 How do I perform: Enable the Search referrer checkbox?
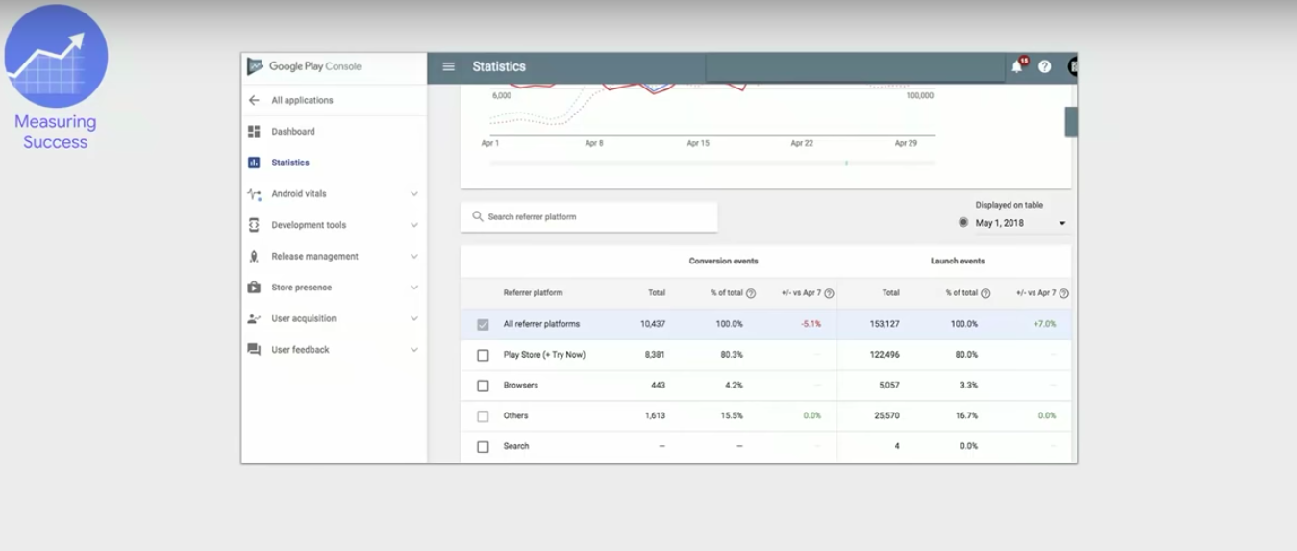[x=483, y=447]
